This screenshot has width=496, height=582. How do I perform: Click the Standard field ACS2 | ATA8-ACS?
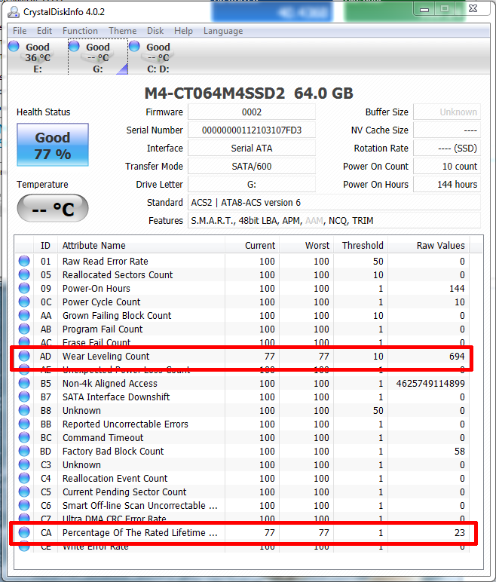pos(334,203)
